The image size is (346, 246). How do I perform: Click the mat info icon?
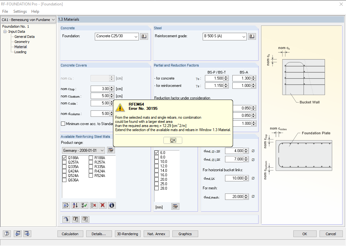point(111,205)
